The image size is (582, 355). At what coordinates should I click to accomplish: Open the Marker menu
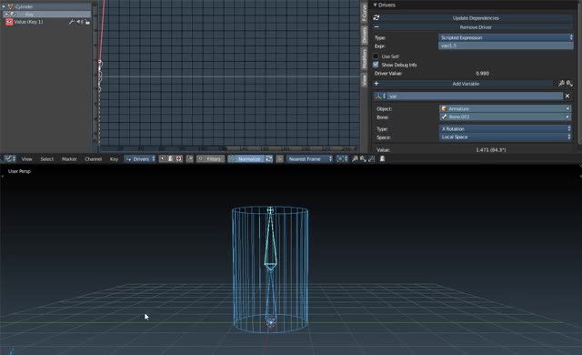pyautogui.click(x=69, y=159)
